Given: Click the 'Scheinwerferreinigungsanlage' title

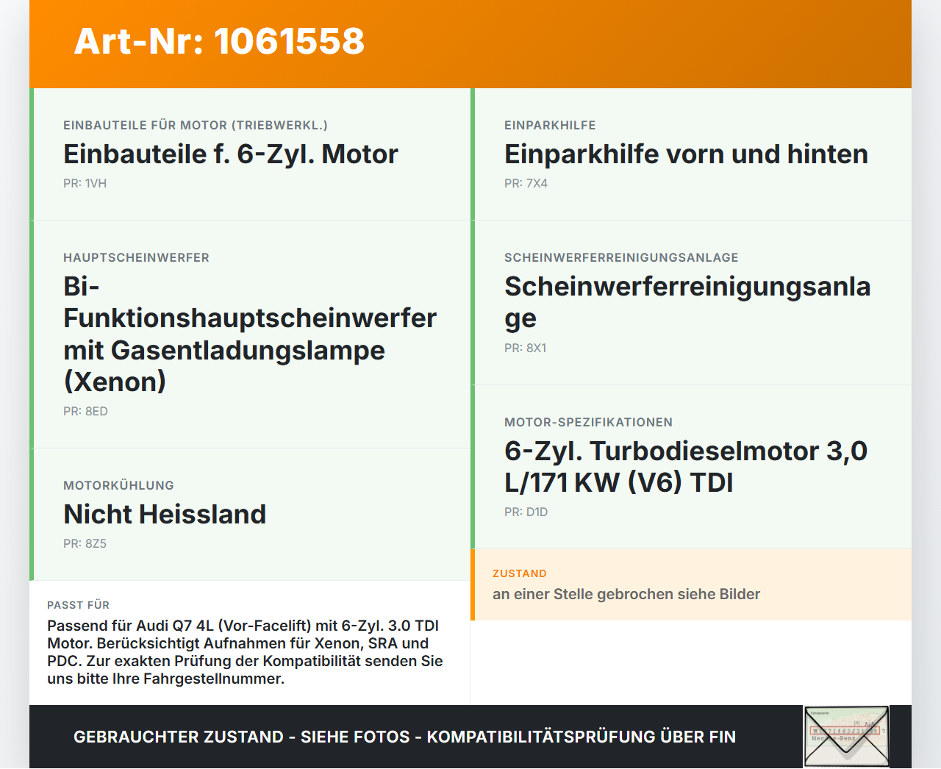Looking at the screenshot, I should [x=687, y=302].
